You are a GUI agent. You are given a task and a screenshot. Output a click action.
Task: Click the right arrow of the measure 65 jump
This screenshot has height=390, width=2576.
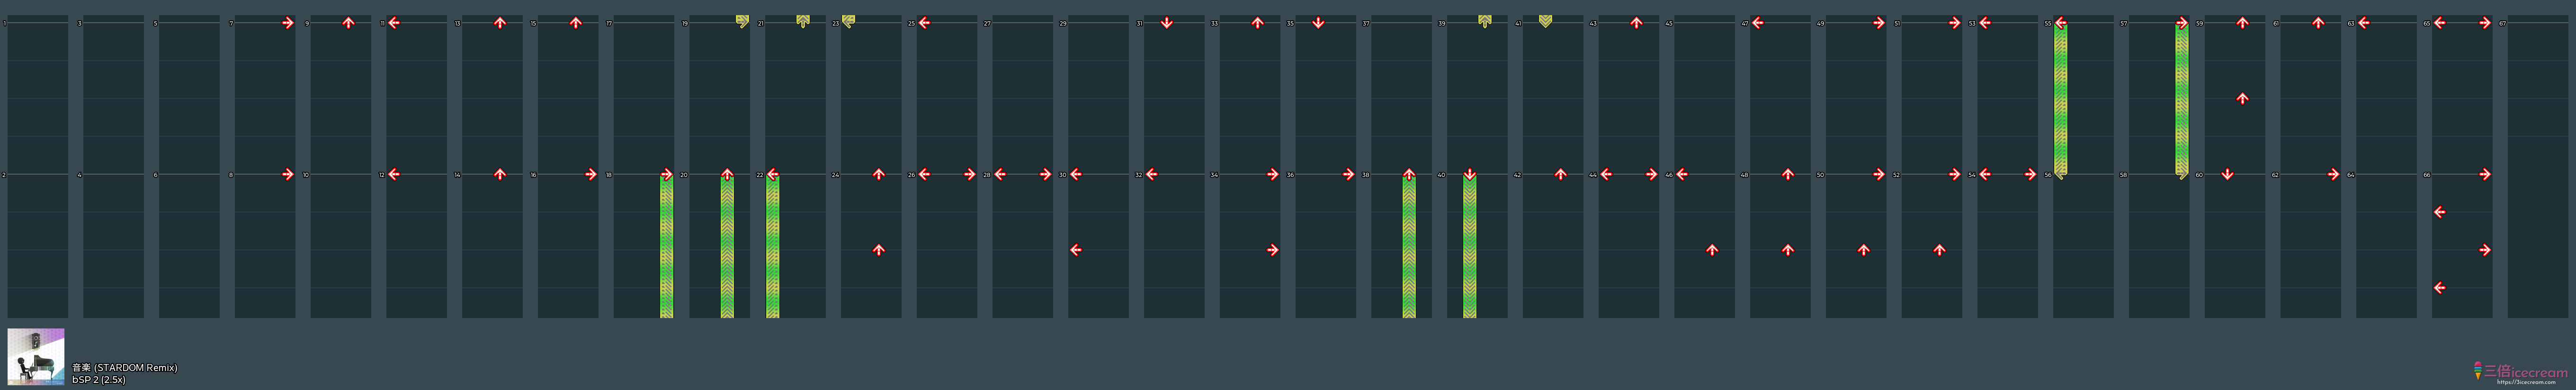point(2485,23)
